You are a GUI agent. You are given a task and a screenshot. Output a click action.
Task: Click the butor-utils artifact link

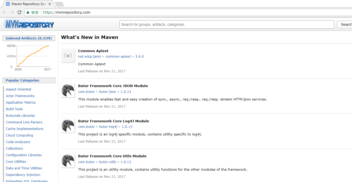[x=108, y=162]
